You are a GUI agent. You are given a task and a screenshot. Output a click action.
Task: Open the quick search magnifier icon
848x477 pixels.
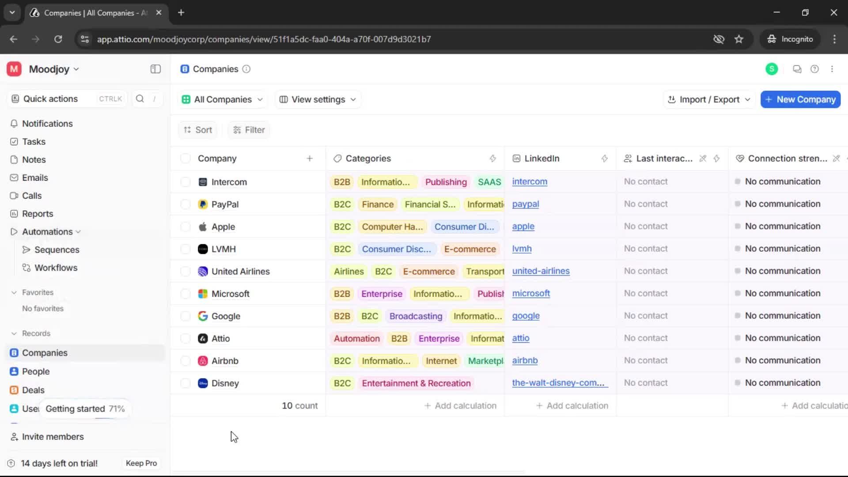click(x=140, y=99)
